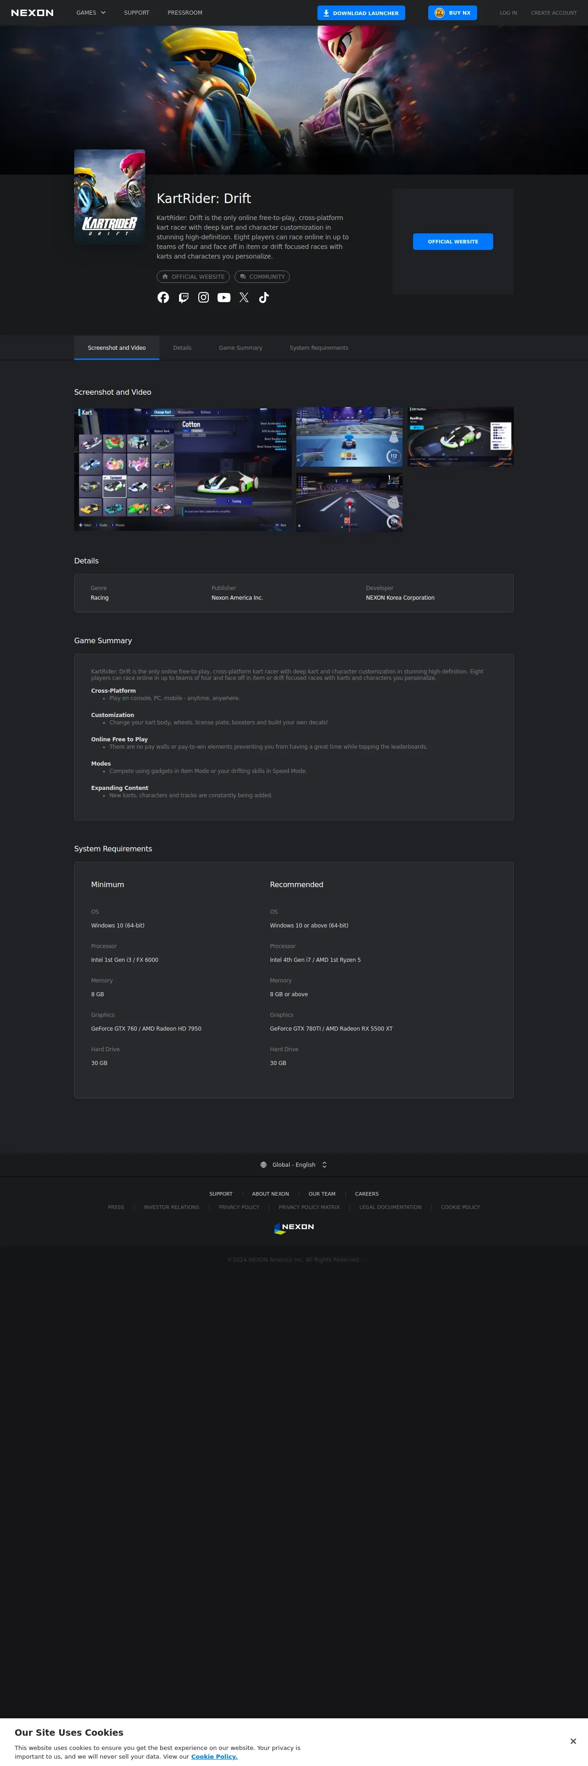This screenshot has height=1766, width=588.
Task: Click the KartRider: Drift title heading
Action: click(x=204, y=198)
